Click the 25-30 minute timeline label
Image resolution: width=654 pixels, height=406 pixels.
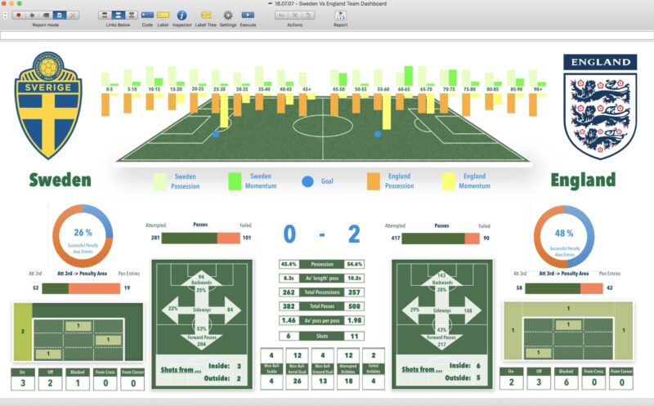pyautogui.click(x=219, y=89)
